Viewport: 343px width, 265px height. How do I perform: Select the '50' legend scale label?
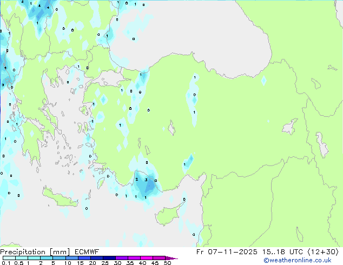[167, 263]
